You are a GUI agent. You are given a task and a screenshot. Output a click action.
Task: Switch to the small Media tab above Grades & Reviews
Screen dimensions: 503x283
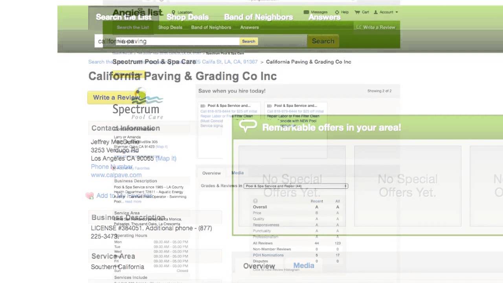click(237, 173)
